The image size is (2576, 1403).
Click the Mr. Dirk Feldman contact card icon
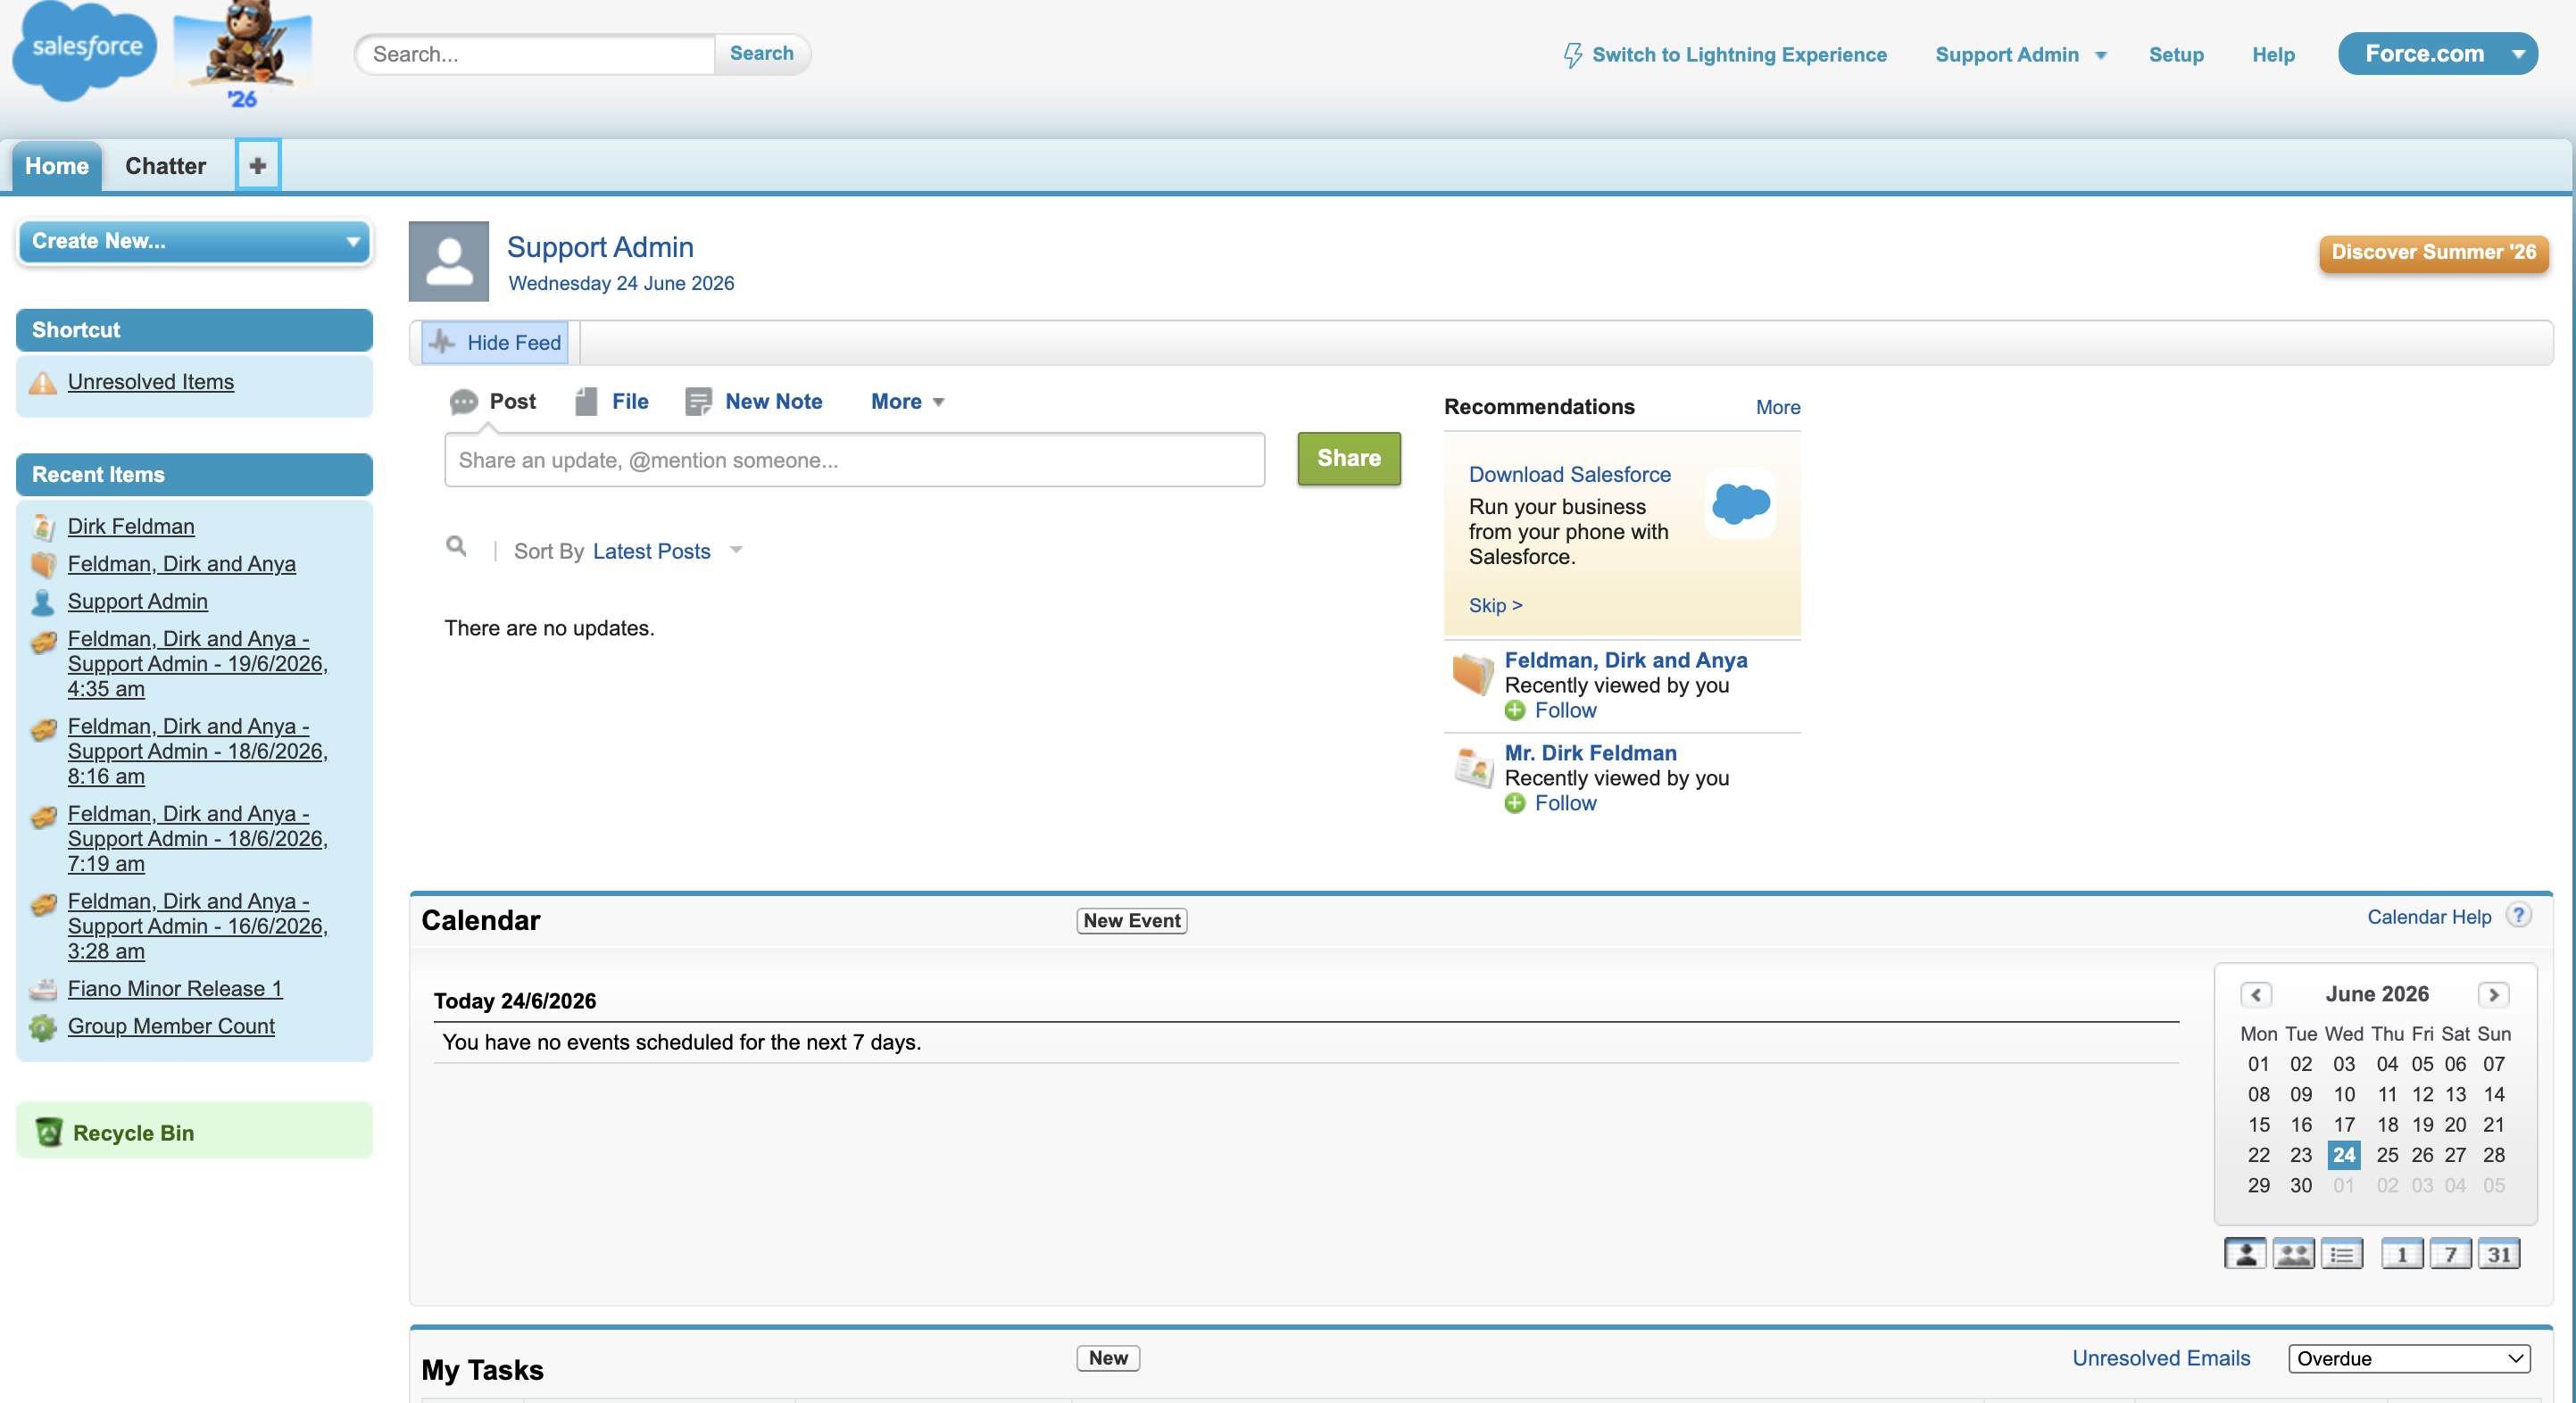click(1473, 768)
